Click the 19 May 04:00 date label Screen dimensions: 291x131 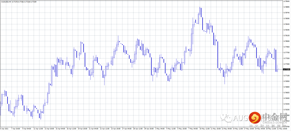pos(260,128)
